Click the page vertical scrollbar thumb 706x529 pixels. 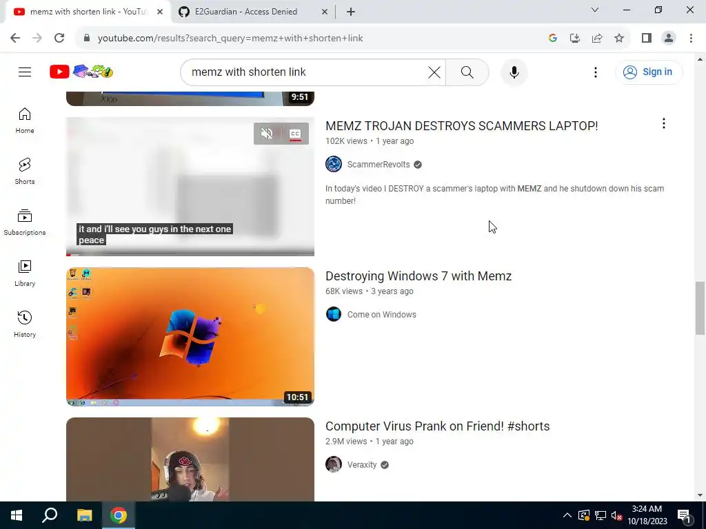click(700, 308)
